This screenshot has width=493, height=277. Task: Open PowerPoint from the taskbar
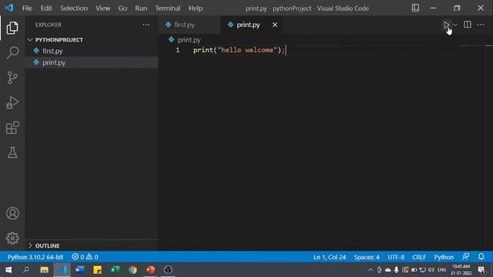pos(151,270)
